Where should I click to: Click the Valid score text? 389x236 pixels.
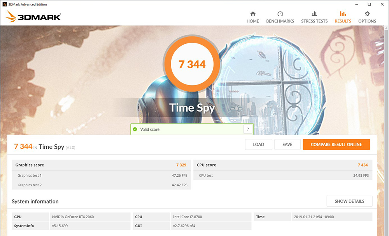point(150,129)
